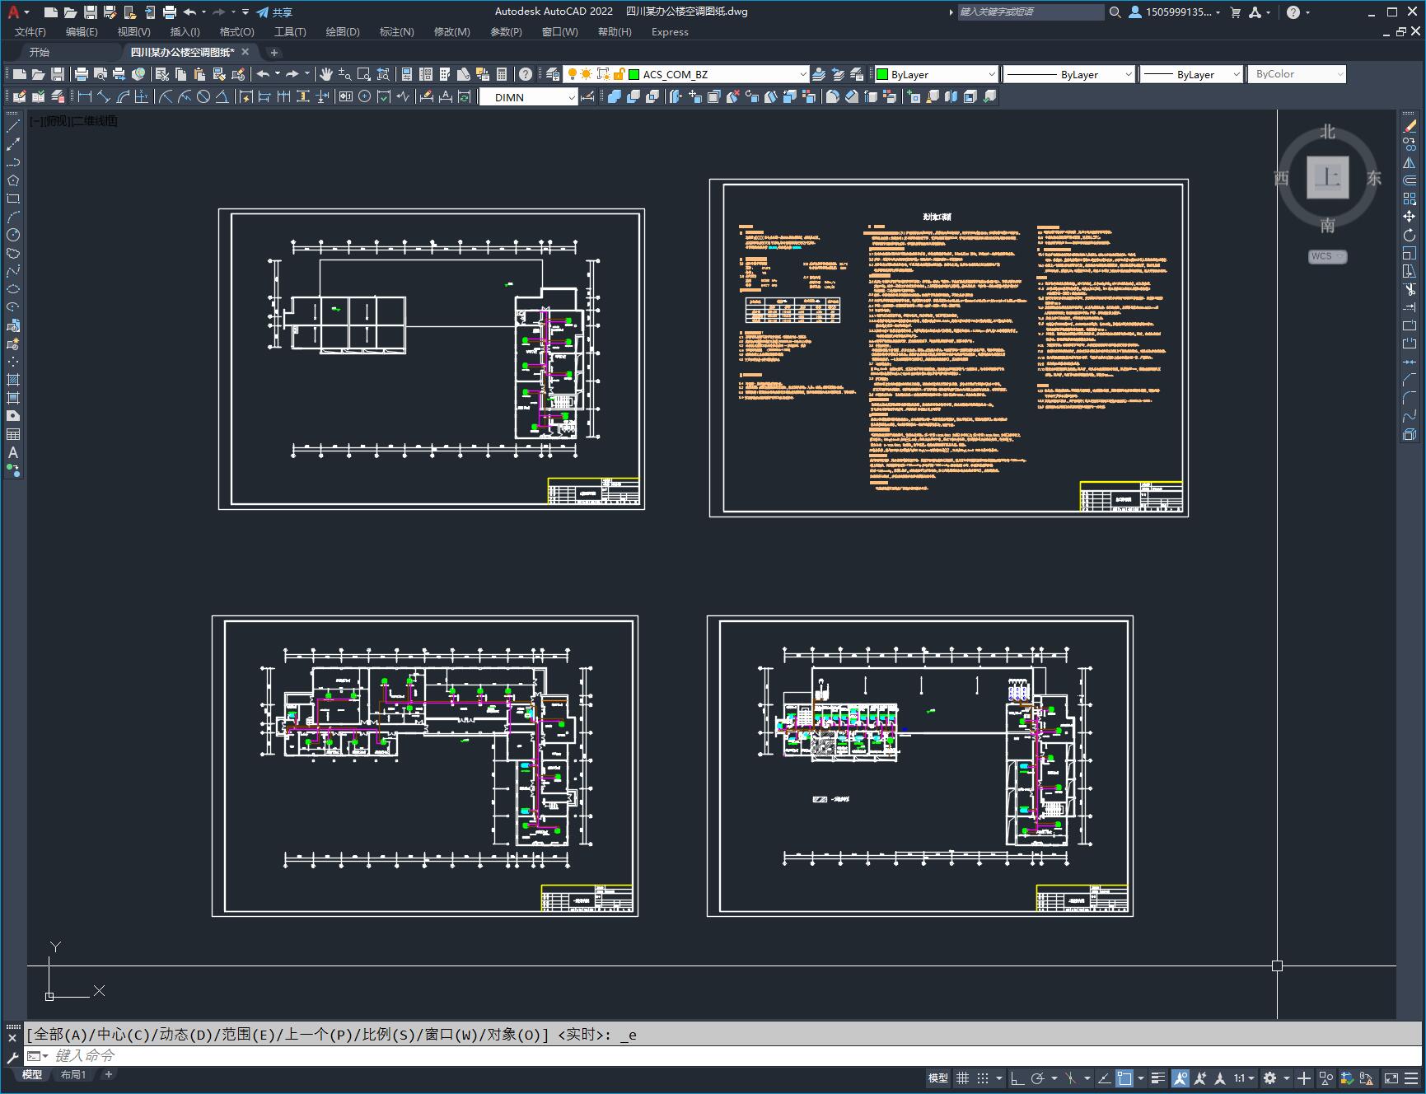Toggle Ortho mode in status bar
The image size is (1426, 1094).
coord(1017,1078)
